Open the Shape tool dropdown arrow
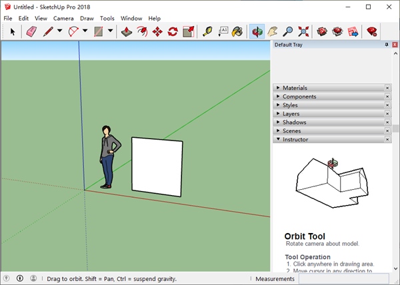Viewport: 400px width, 285px height. coord(110,31)
